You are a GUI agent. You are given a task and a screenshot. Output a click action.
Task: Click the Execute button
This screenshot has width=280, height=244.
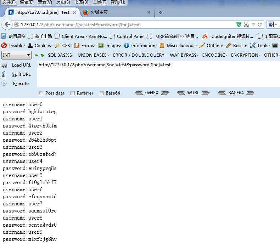coord(21,84)
